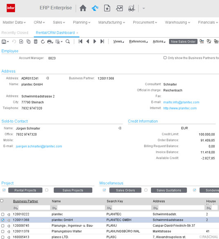
Task: Toggle the Sales Quotations checkbox
Action: pyautogui.click(x=146, y=190)
